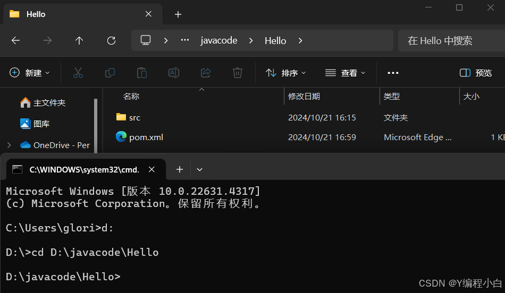Click the Delete trash icon

click(x=238, y=73)
